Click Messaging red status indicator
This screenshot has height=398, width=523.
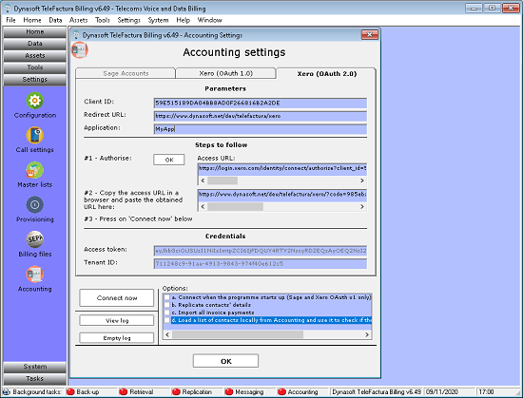click(x=229, y=392)
